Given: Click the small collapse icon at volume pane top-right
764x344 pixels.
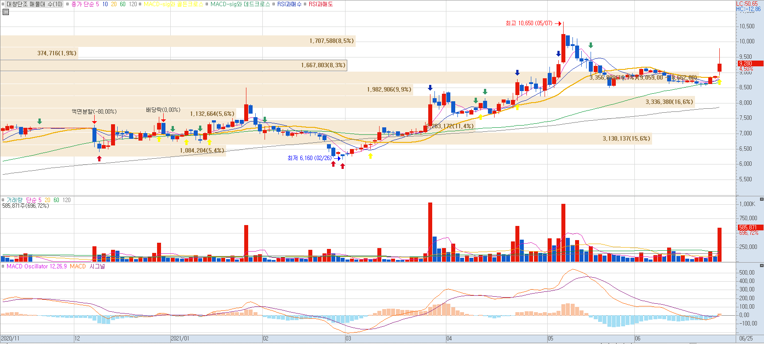Looking at the screenshot, I should (762, 199).
